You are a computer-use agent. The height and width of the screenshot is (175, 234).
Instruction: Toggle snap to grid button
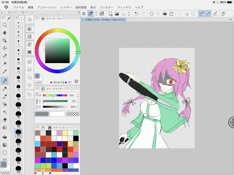click(215, 13)
